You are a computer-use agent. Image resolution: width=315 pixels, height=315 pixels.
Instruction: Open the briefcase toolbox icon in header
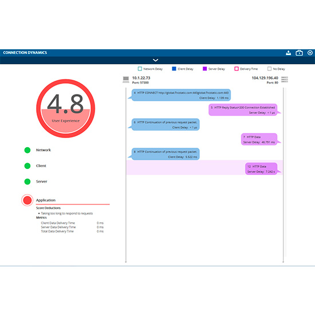pos(299,53)
